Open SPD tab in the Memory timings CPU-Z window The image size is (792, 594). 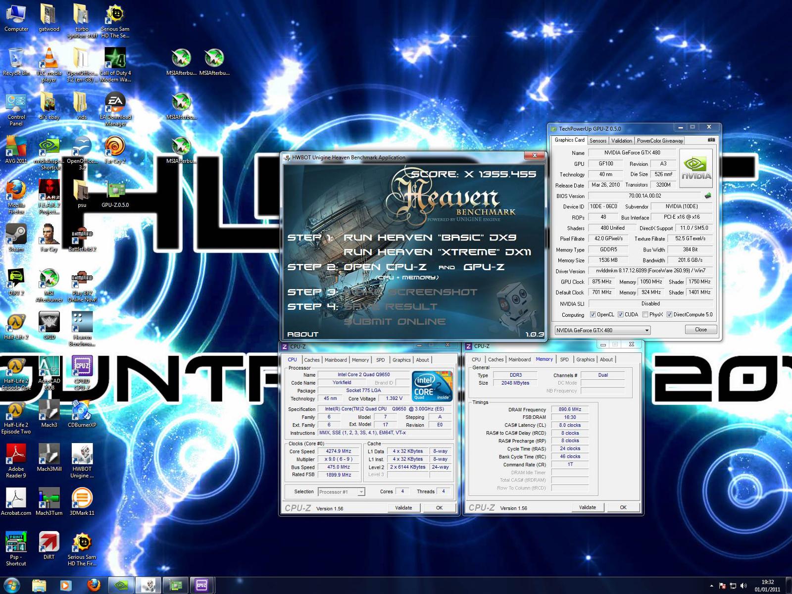(564, 359)
